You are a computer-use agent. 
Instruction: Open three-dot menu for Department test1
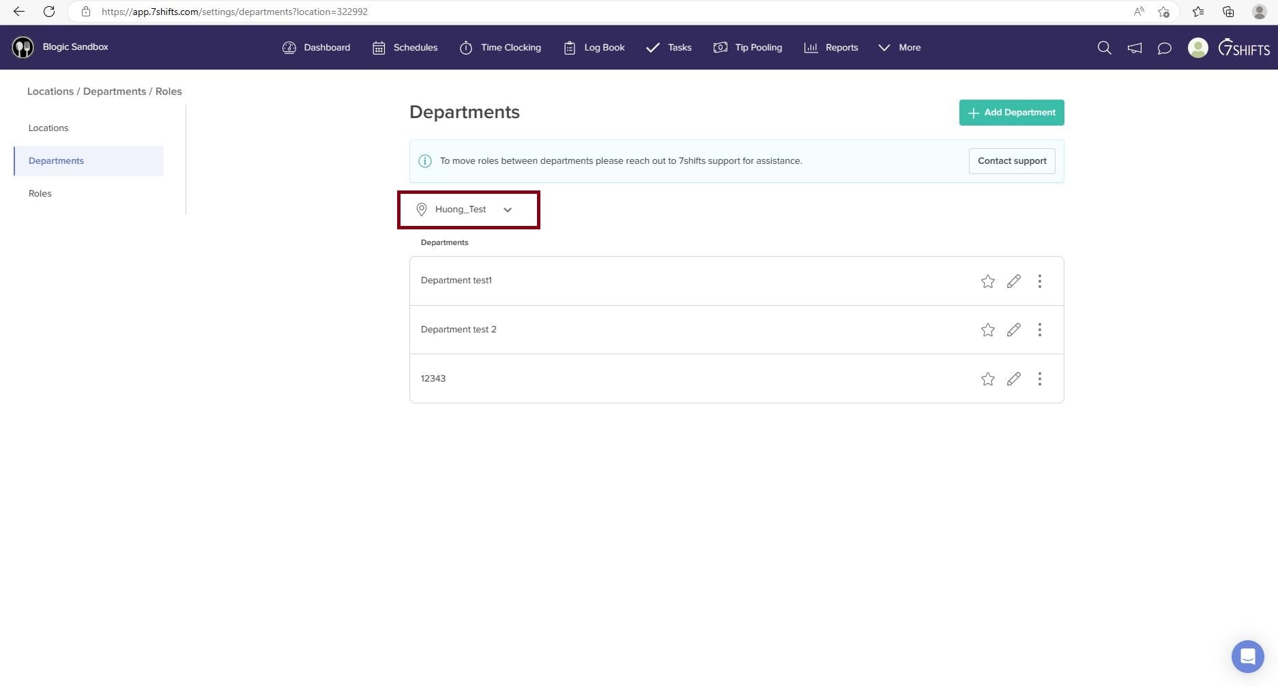point(1039,281)
